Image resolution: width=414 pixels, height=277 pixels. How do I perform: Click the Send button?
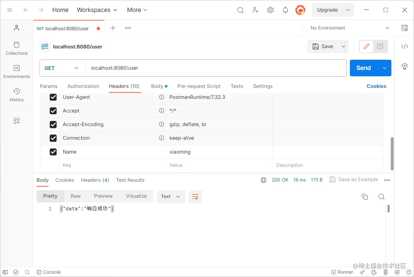(x=364, y=68)
